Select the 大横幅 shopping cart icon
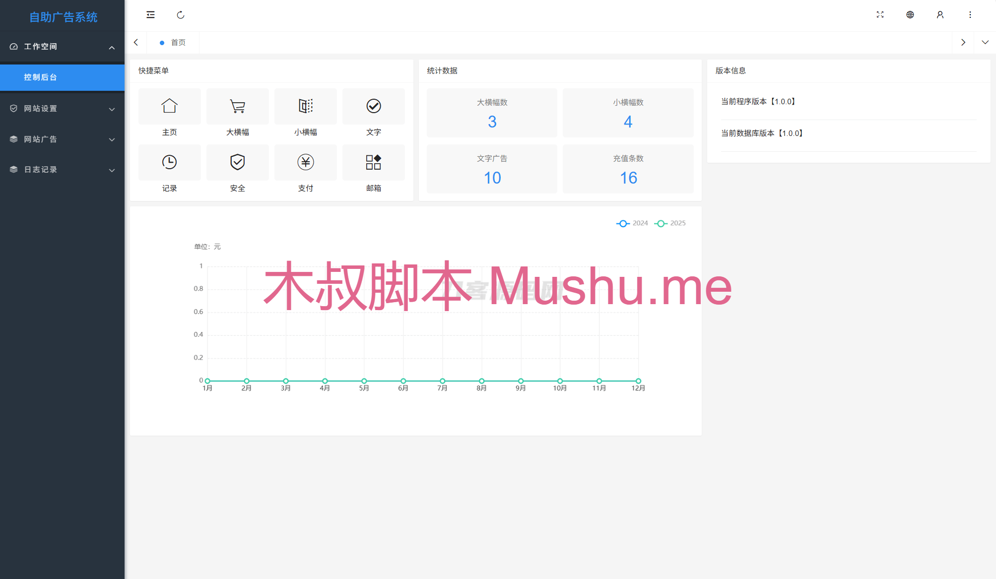The image size is (996, 579). [237, 106]
